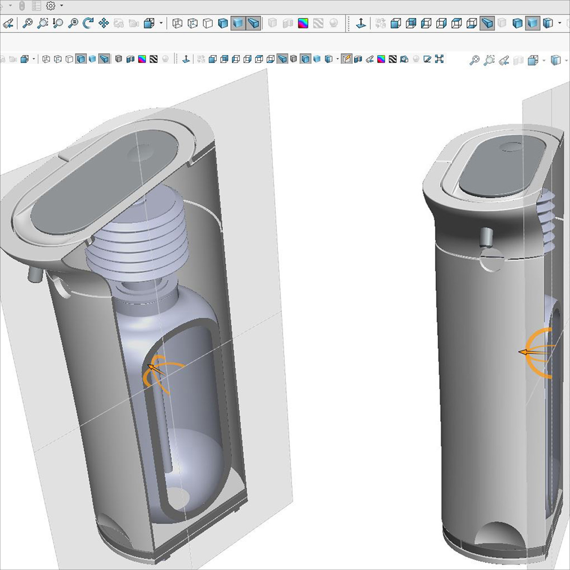This screenshot has height=570, width=570.
Task: Activate the Pan view tool
Action: [x=104, y=23]
